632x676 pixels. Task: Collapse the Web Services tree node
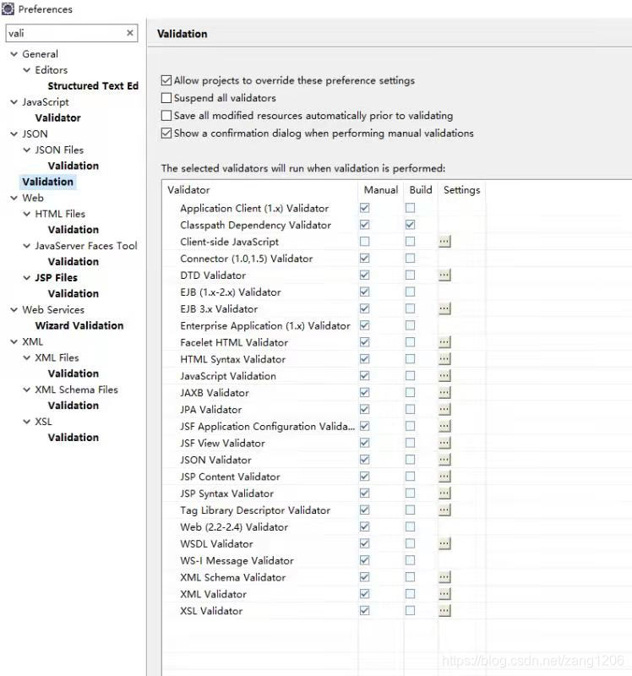pyautogui.click(x=14, y=309)
